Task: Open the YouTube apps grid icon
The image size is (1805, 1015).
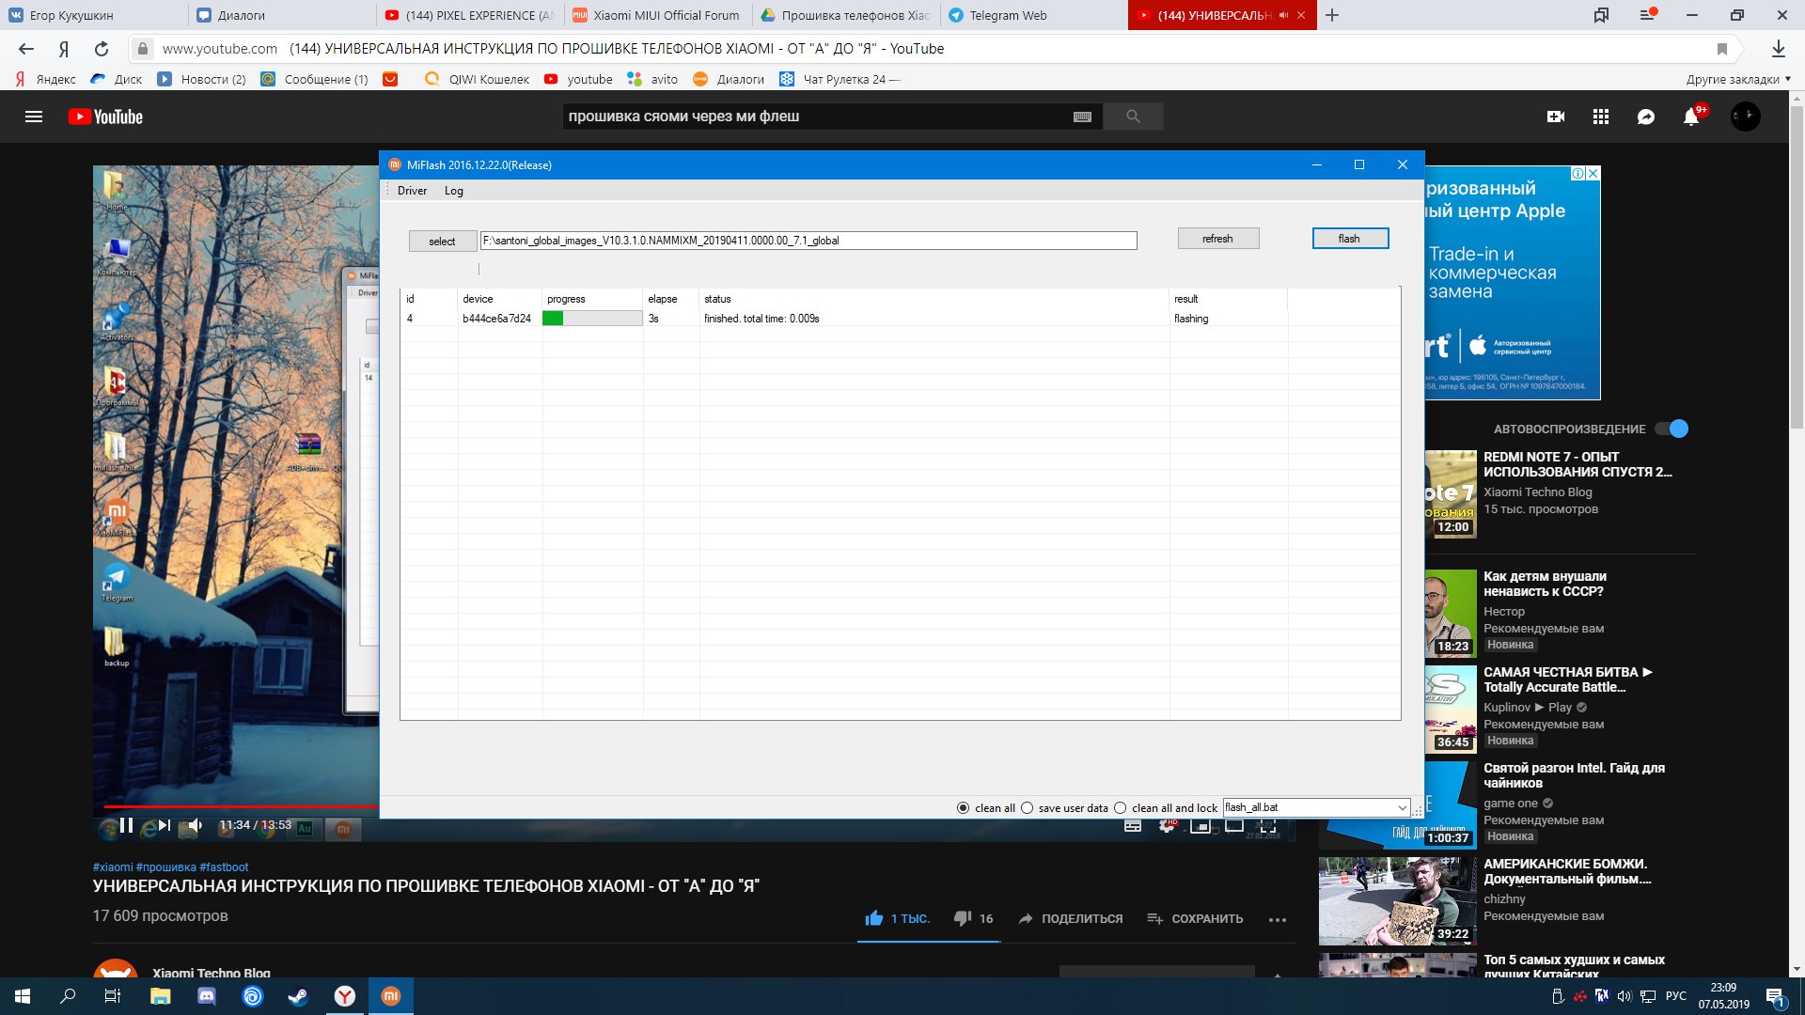Action: 1601,117
